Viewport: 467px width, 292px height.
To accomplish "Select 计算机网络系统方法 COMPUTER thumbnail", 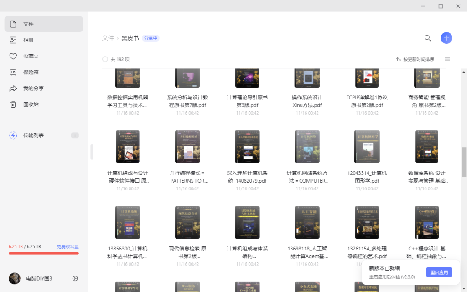I will click(307, 146).
